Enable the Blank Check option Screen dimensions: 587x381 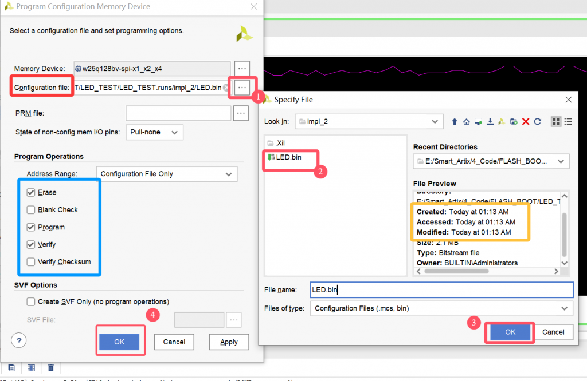tap(30, 210)
